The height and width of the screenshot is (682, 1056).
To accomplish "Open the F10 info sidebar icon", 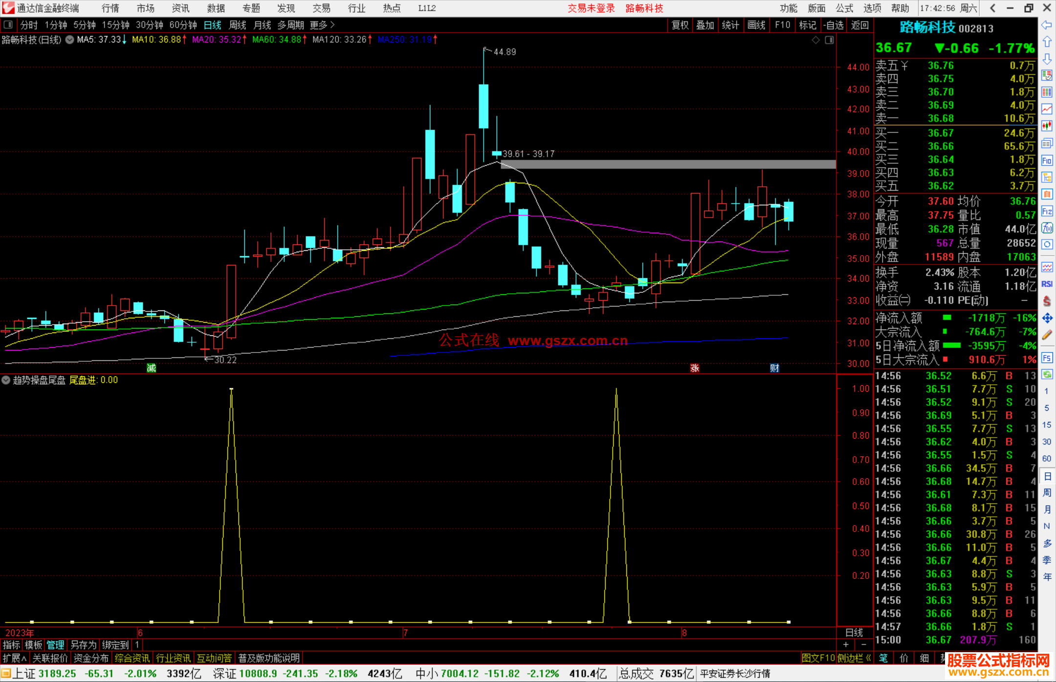I will coord(1047,160).
